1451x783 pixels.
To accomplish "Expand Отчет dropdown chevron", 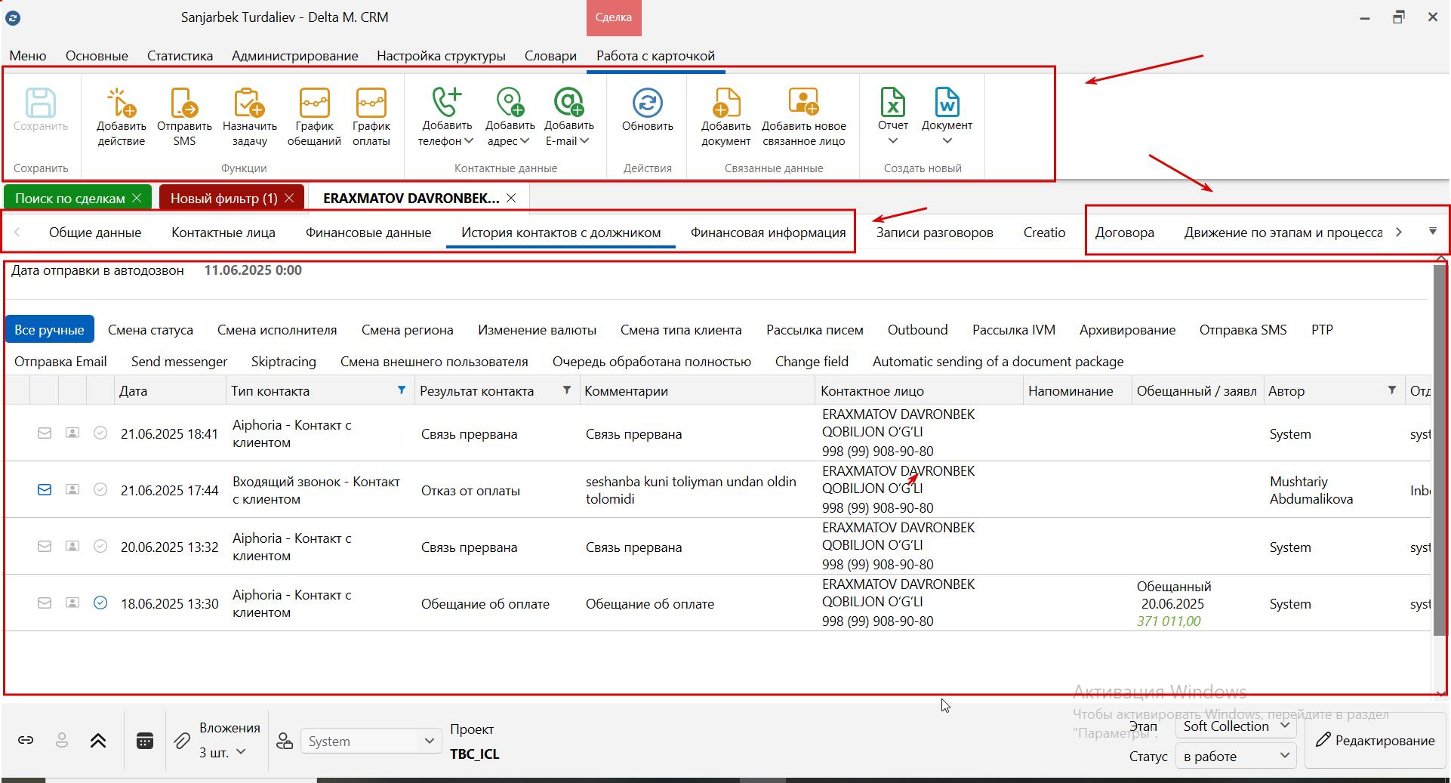I will 893,140.
